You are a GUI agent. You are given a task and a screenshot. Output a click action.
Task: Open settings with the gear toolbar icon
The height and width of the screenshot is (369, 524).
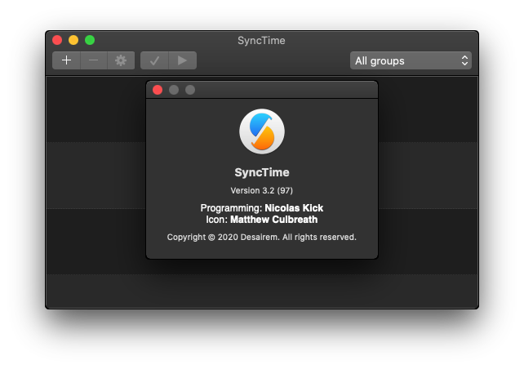pyautogui.click(x=121, y=60)
